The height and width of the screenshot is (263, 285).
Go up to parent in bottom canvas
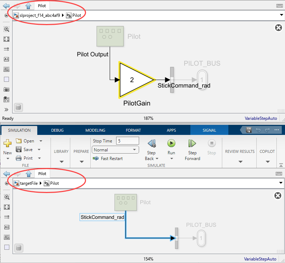pyautogui.click(x=29, y=174)
